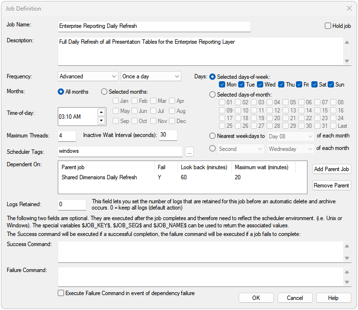Image resolution: width=358 pixels, height=310 pixels.
Task: Expand the Once a day dropdown
Action: [151, 76]
